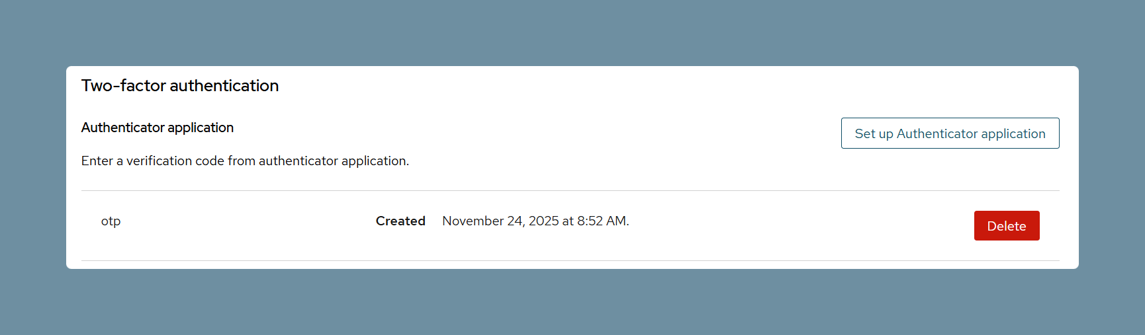The height and width of the screenshot is (335, 1145).
Task: Click the year 2025 in the date
Action: pos(544,221)
